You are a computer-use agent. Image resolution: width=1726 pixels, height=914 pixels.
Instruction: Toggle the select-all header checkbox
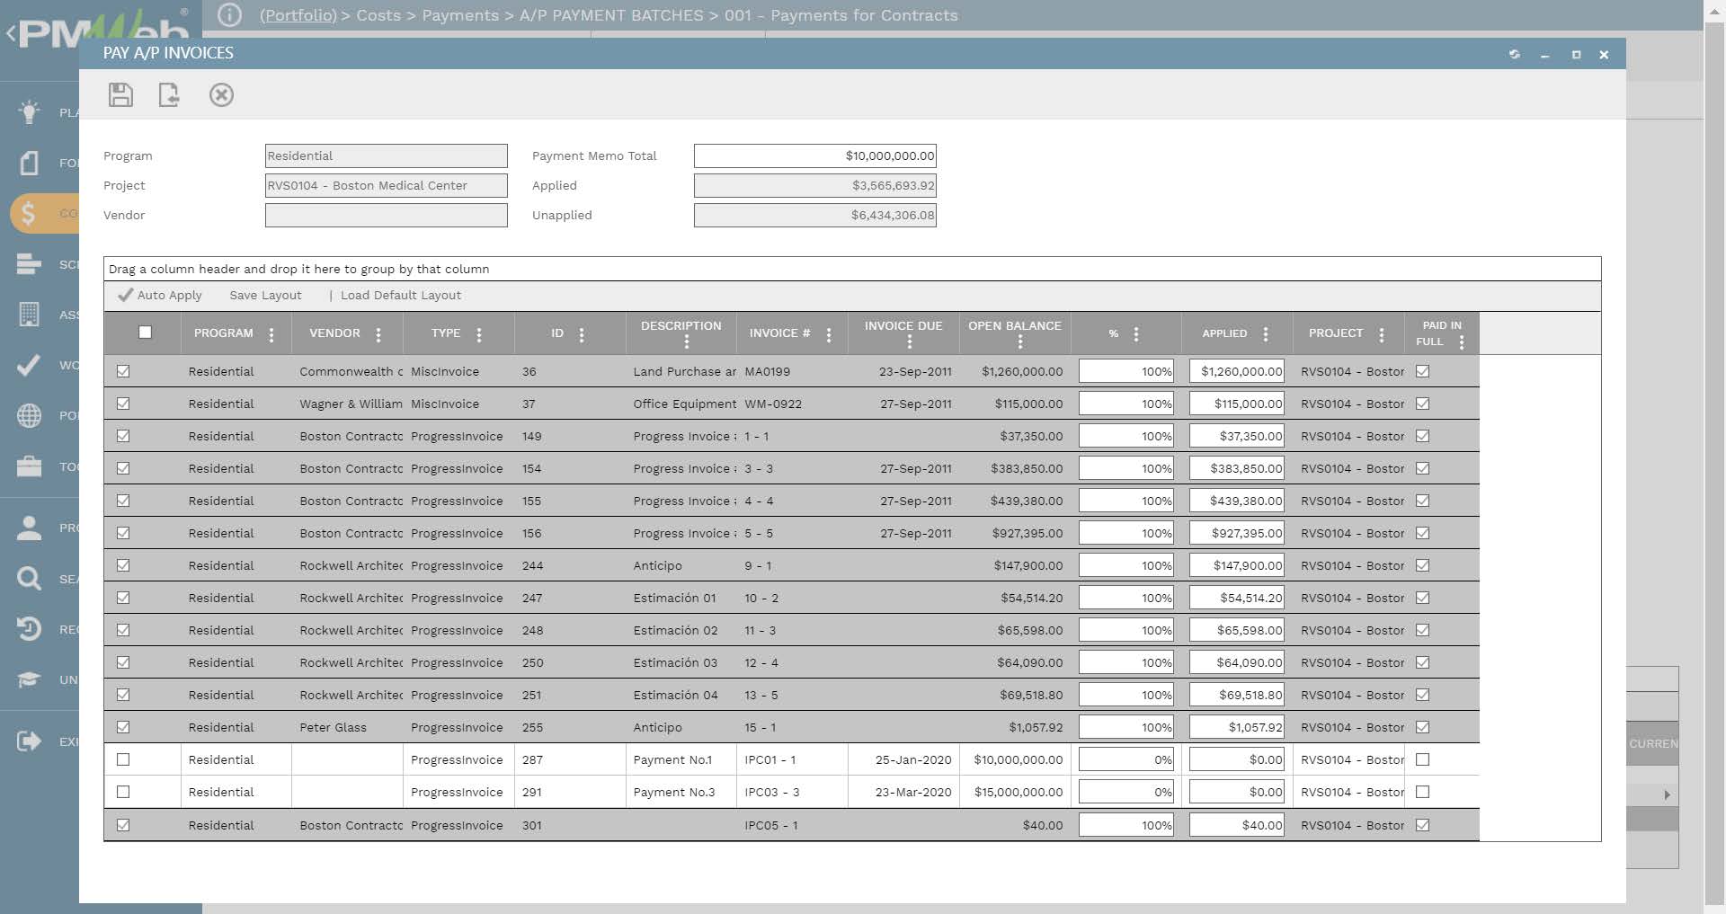tap(145, 332)
